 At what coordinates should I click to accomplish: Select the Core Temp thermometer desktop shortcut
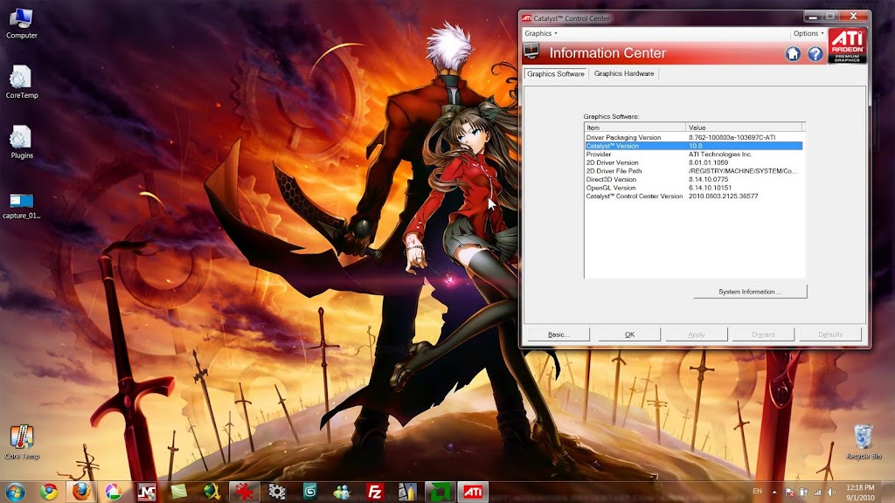tap(22, 442)
